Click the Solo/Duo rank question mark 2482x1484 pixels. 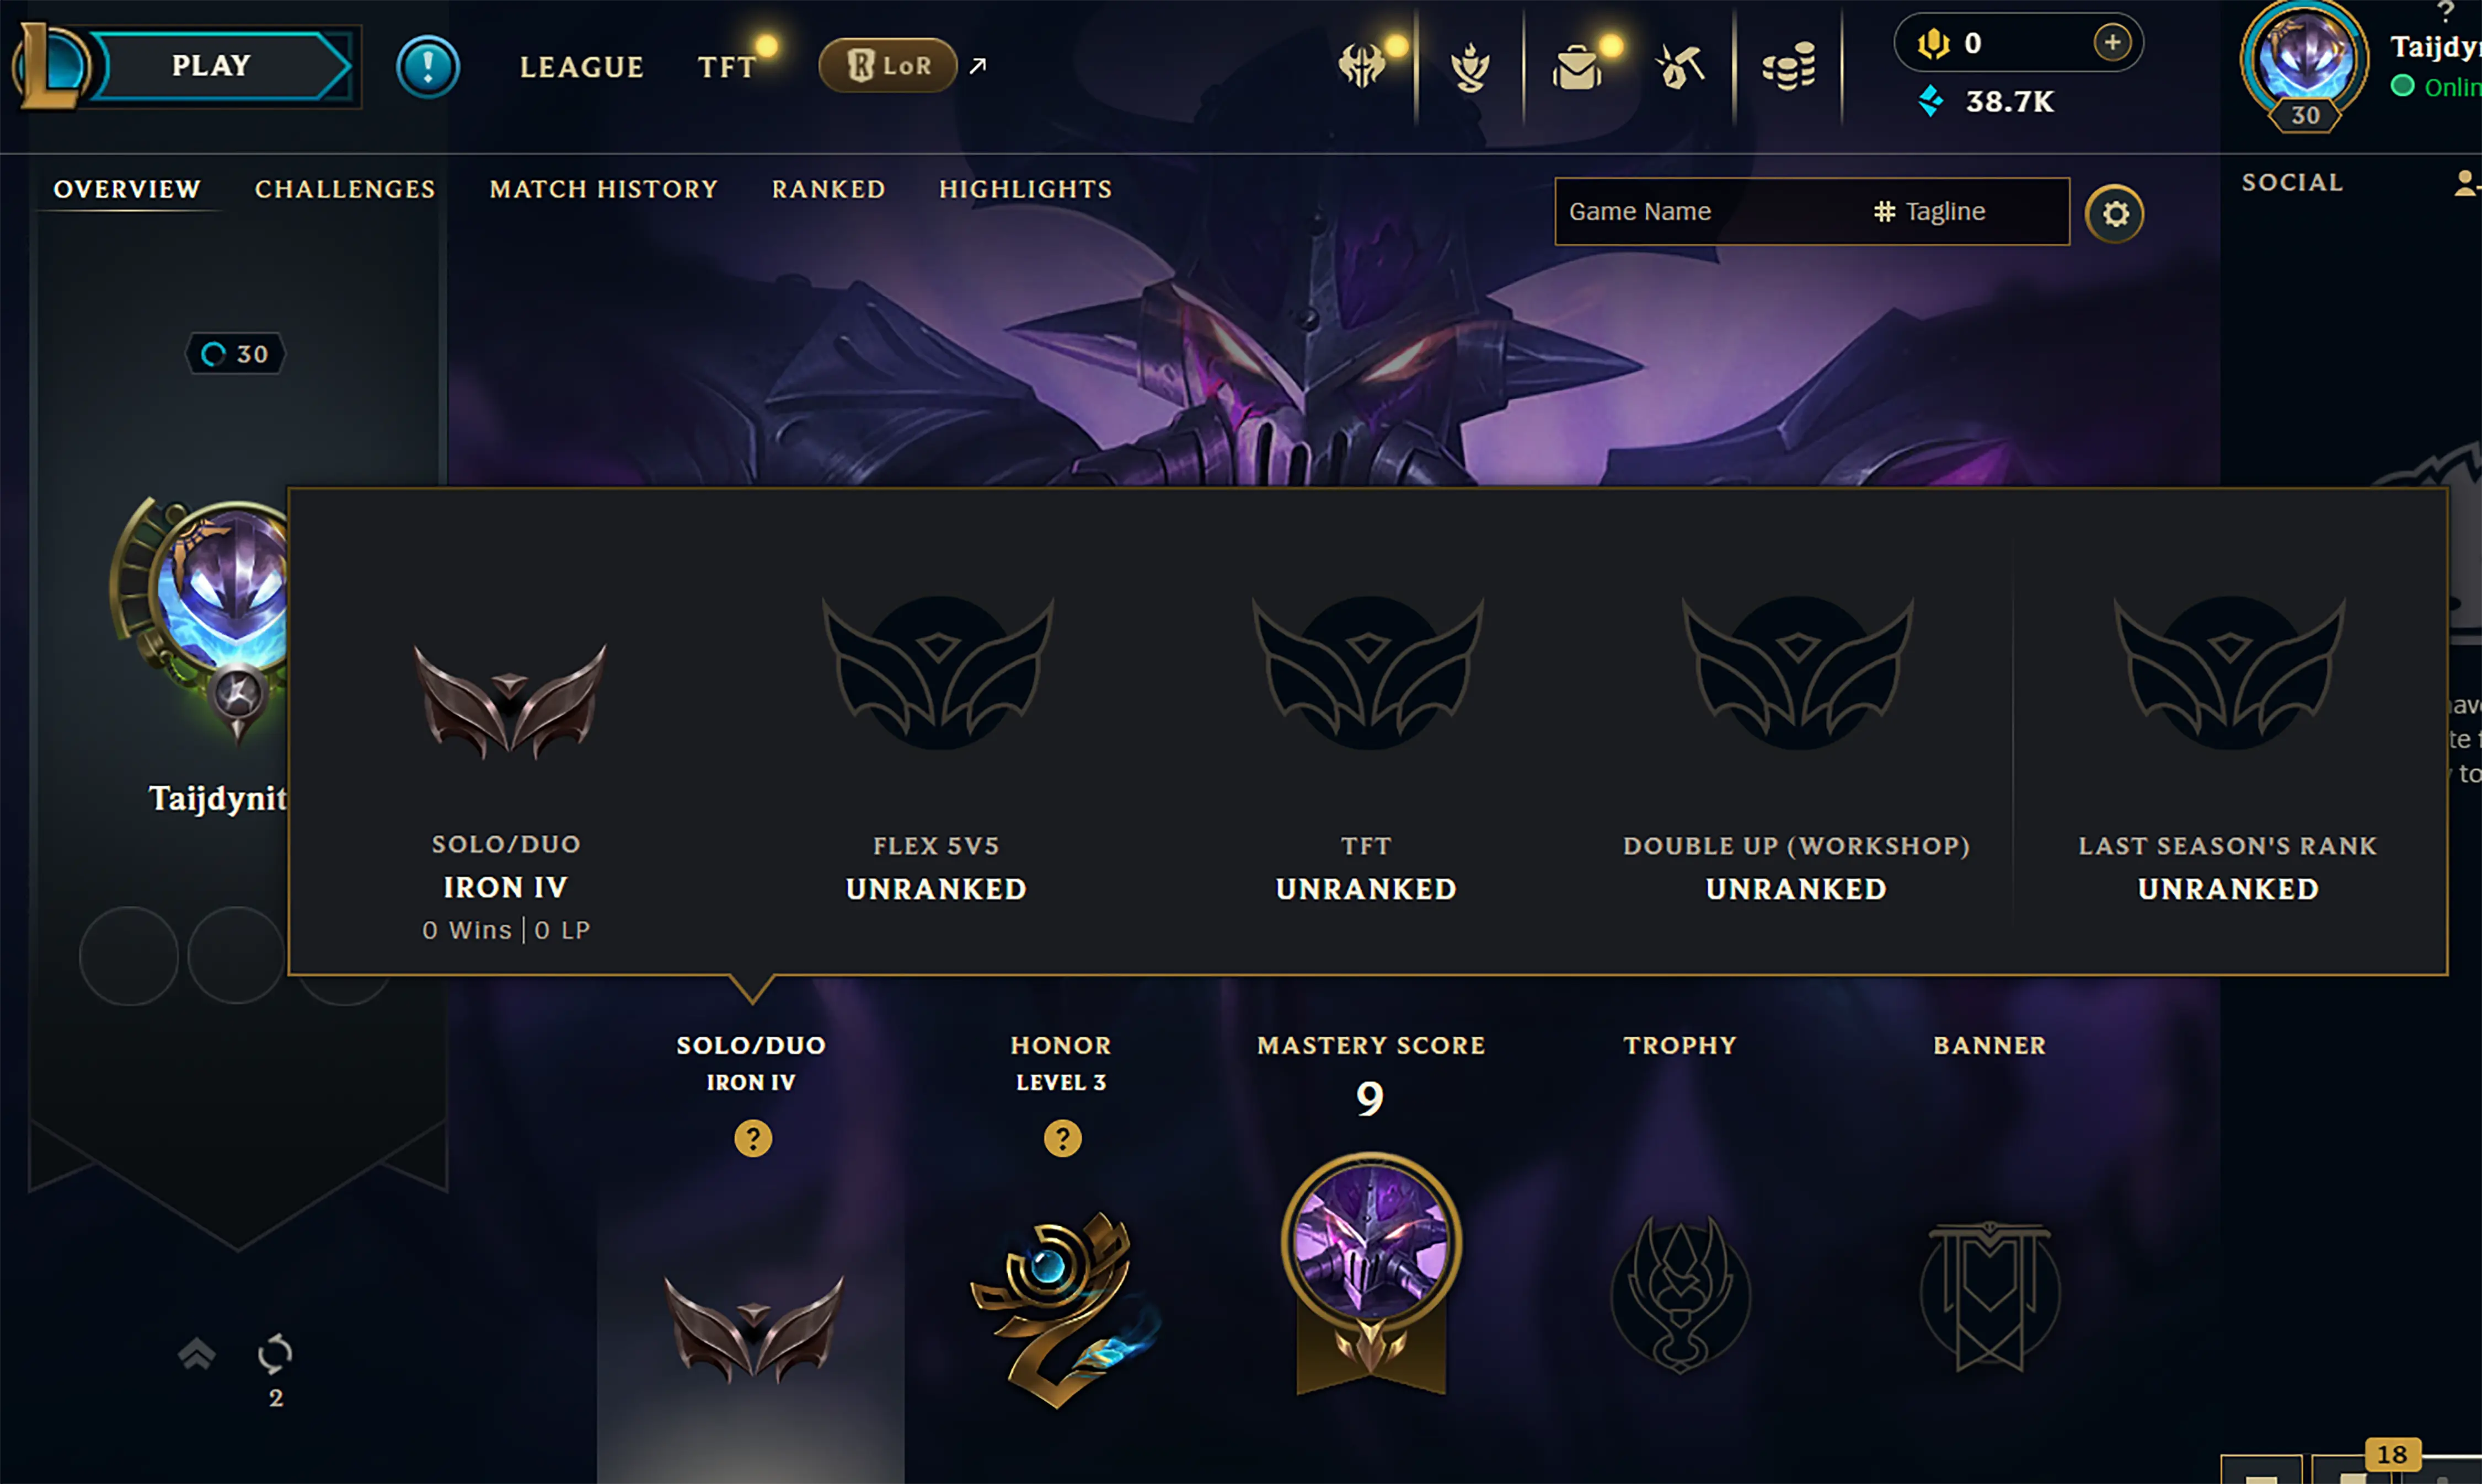[x=752, y=1138]
